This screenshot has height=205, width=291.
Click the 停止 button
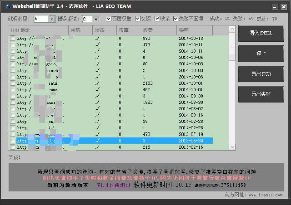click(x=261, y=54)
